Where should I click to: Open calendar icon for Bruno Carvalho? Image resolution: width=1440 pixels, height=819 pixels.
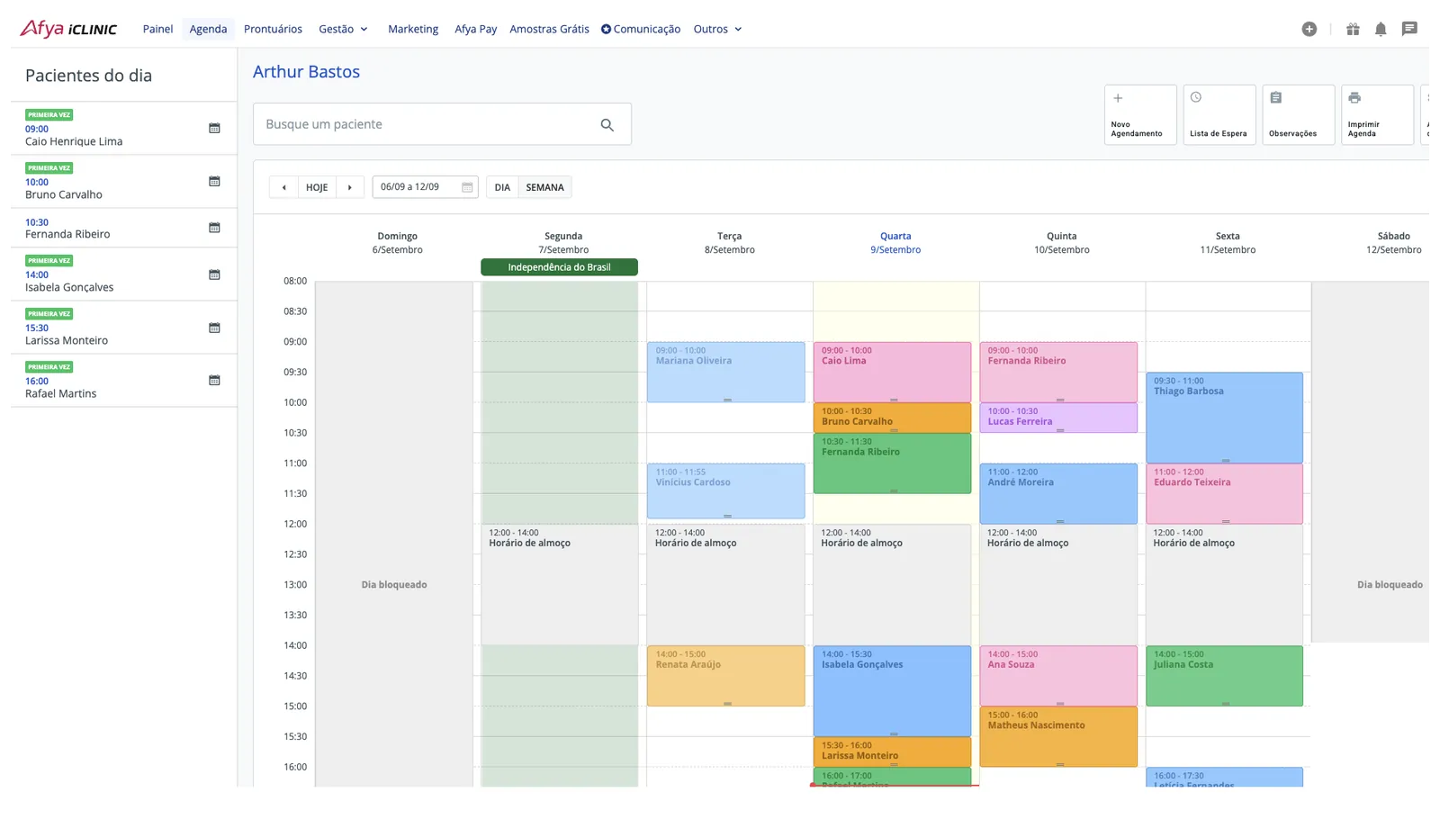click(214, 181)
